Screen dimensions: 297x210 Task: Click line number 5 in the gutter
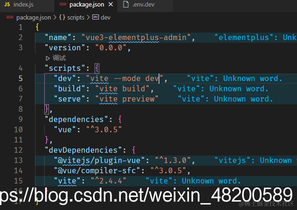(21, 79)
